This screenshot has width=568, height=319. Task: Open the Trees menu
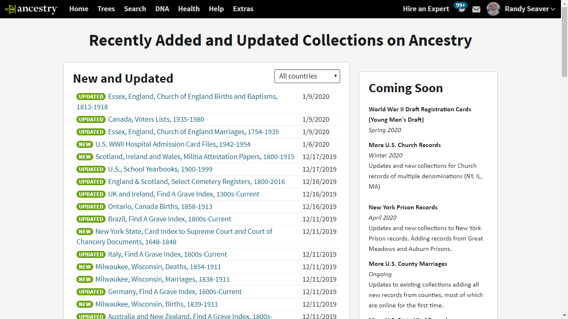106,9
